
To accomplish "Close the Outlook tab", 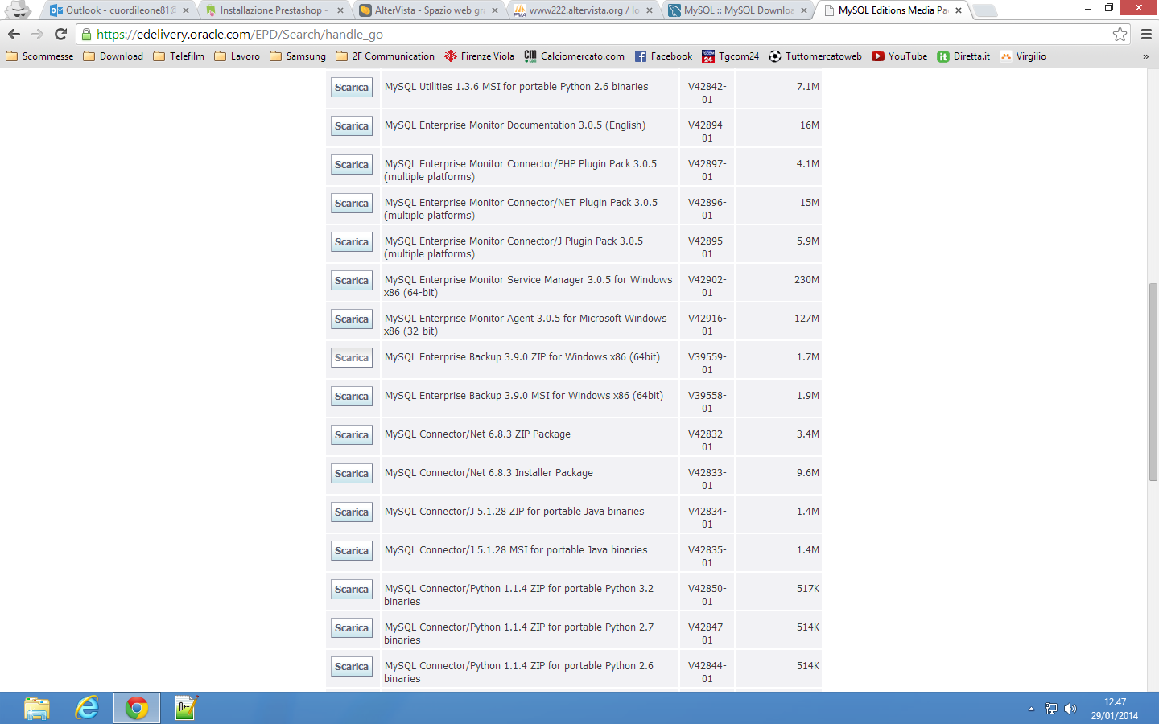I will coord(185,10).
